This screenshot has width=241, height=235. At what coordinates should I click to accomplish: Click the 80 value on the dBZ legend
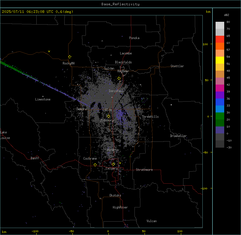(228, 22)
